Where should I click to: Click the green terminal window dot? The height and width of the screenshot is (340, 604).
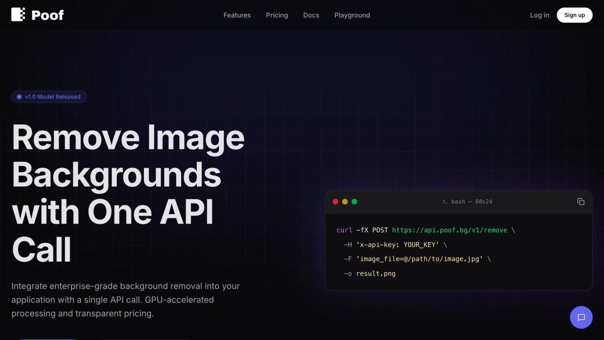click(x=354, y=201)
